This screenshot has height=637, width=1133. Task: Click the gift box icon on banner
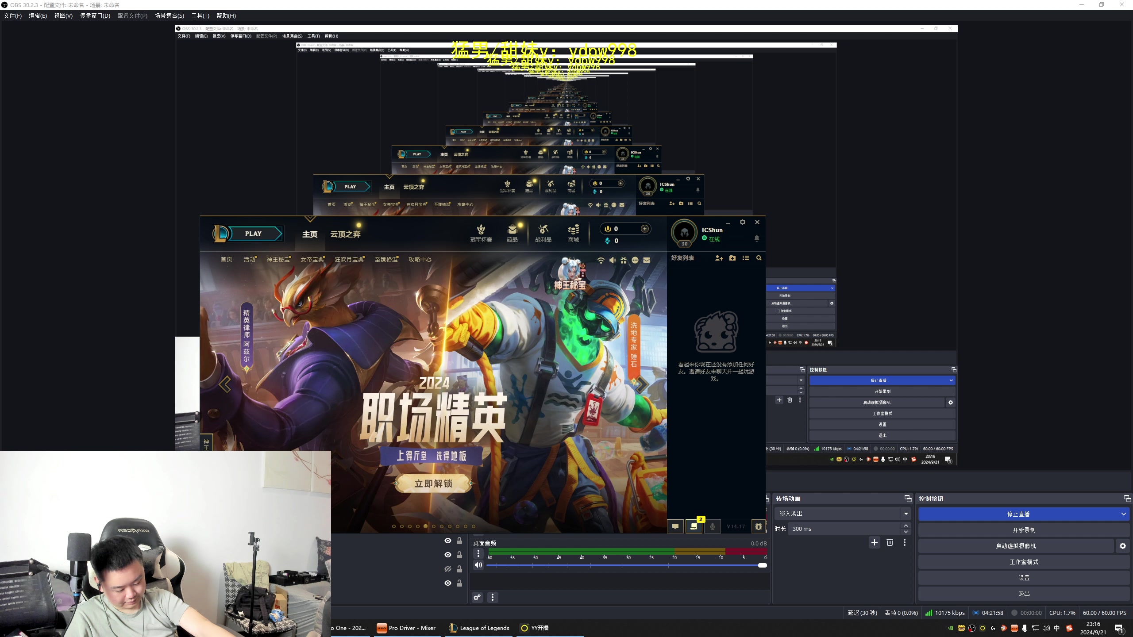pyautogui.click(x=624, y=260)
